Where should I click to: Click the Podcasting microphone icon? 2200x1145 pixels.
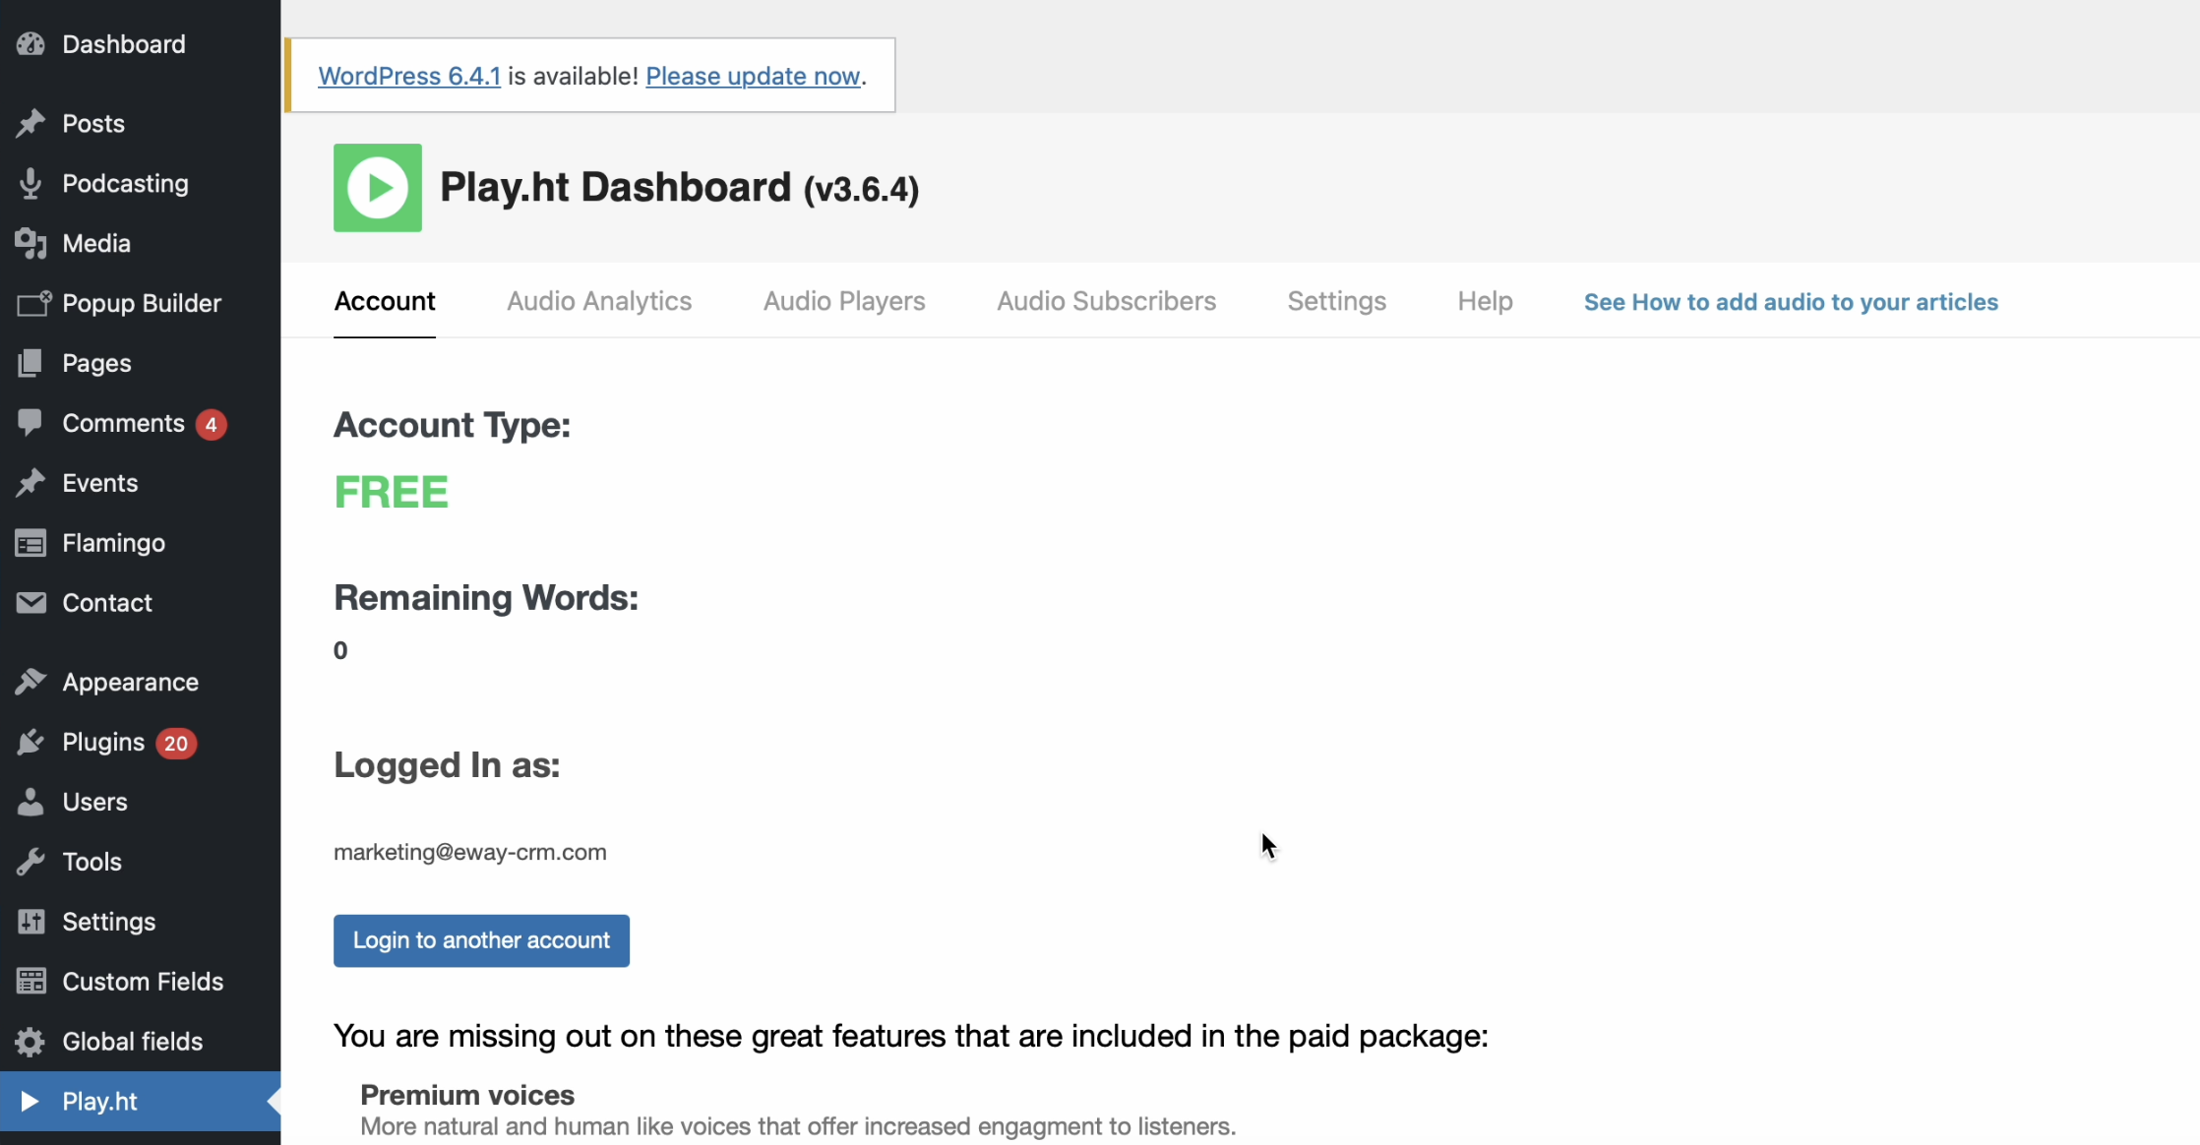tap(31, 184)
